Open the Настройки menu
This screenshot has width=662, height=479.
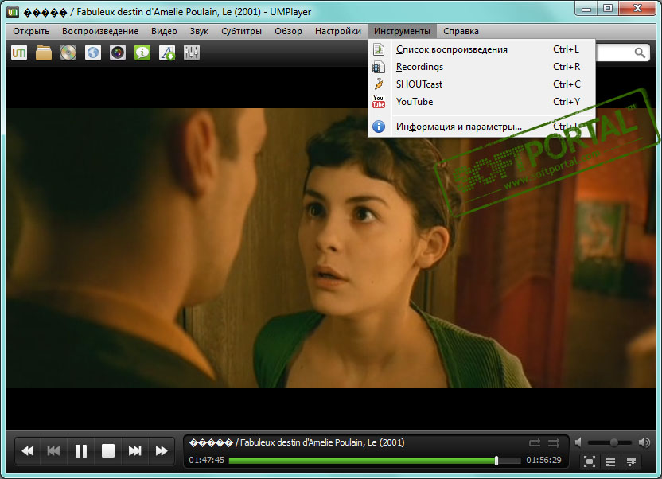click(338, 31)
